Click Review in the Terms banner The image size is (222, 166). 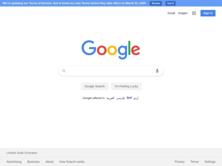[156, 3]
